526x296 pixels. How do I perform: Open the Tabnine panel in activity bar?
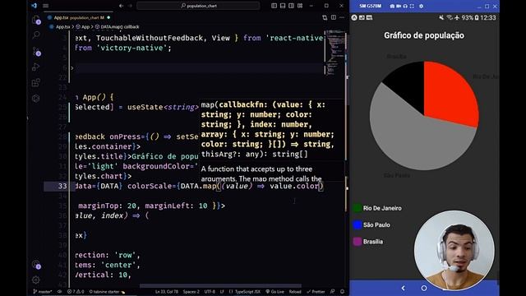(x=36, y=99)
